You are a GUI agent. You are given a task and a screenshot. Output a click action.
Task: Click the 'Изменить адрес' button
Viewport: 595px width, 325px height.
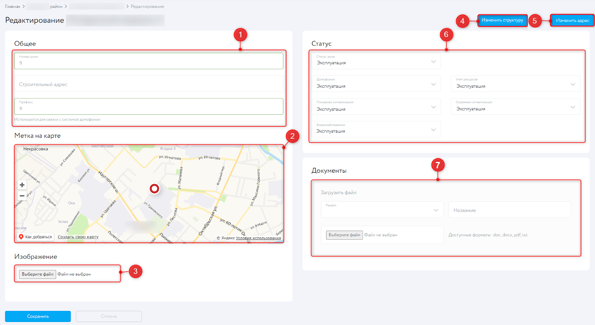pos(572,20)
